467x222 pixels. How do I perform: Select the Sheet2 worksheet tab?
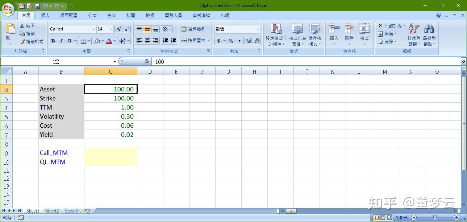coord(52,211)
